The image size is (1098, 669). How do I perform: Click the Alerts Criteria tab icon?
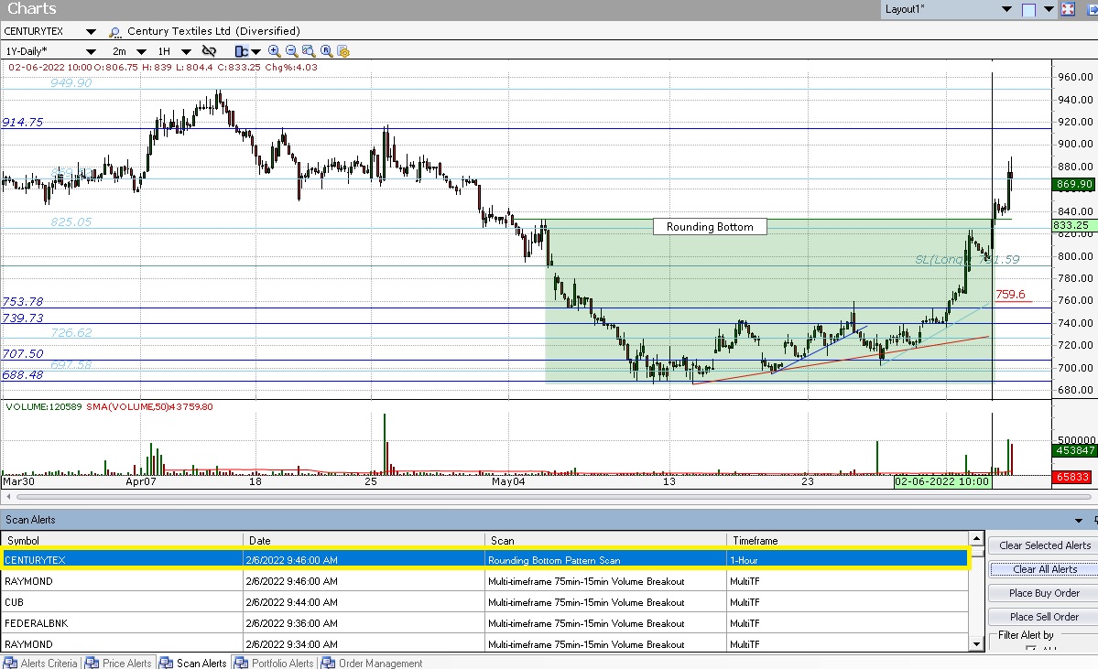pyautogui.click(x=10, y=663)
